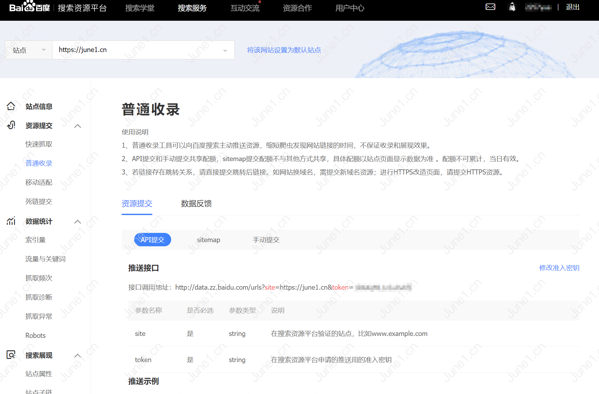Click the 数据统计 chart icon
The height and width of the screenshot is (394, 599).
pos(11,221)
